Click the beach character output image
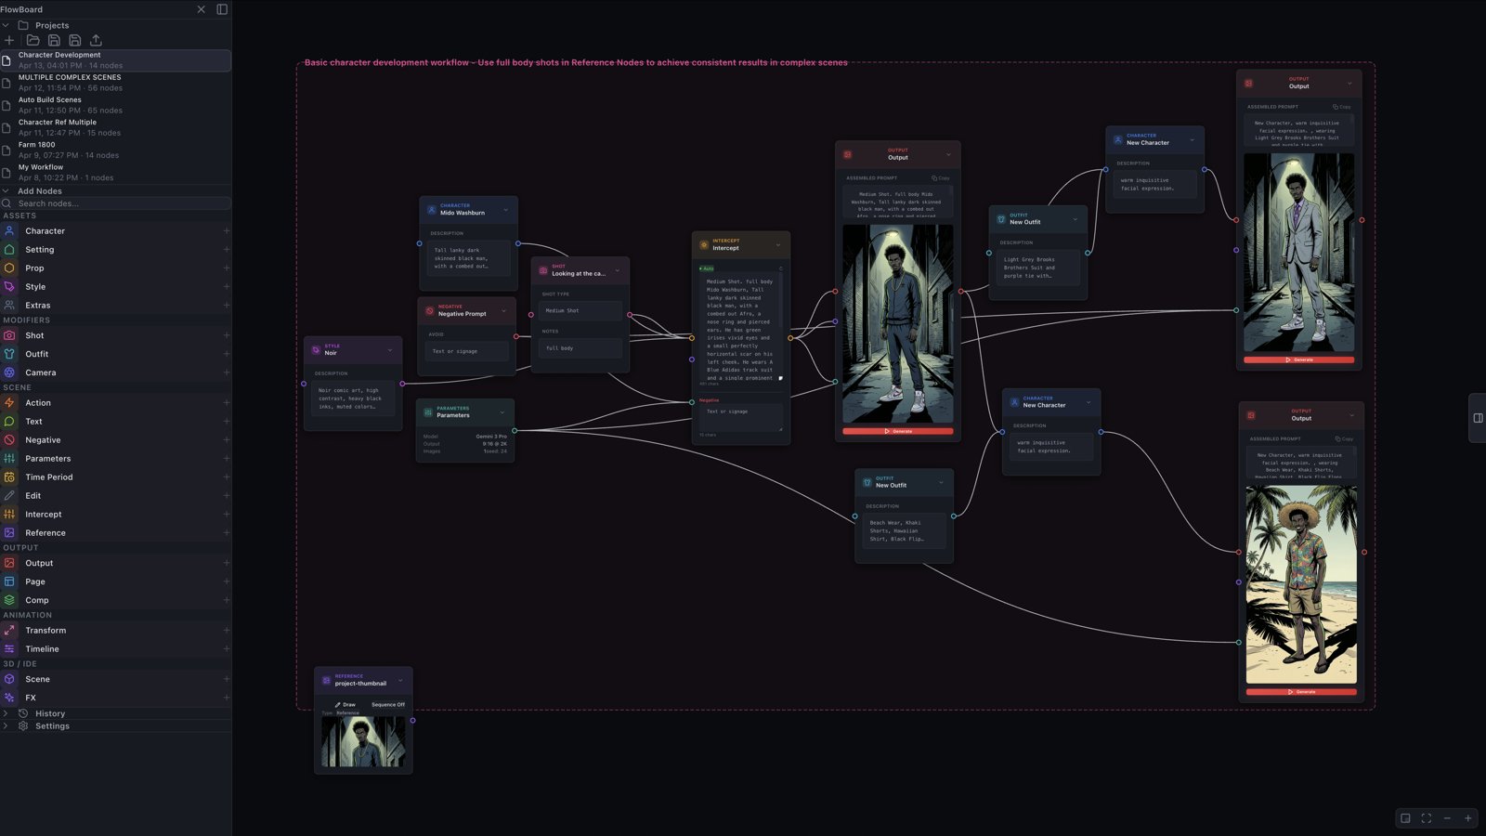 [x=1301, y=584]
